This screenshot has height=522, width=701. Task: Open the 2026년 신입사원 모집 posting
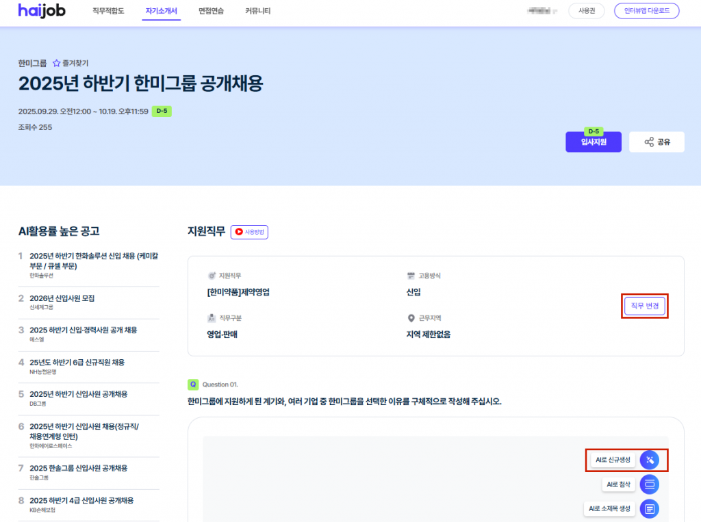(62, 298)
